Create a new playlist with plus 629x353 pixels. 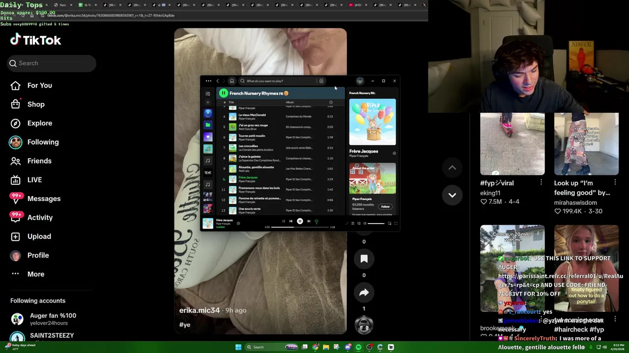tap(208, 102)
